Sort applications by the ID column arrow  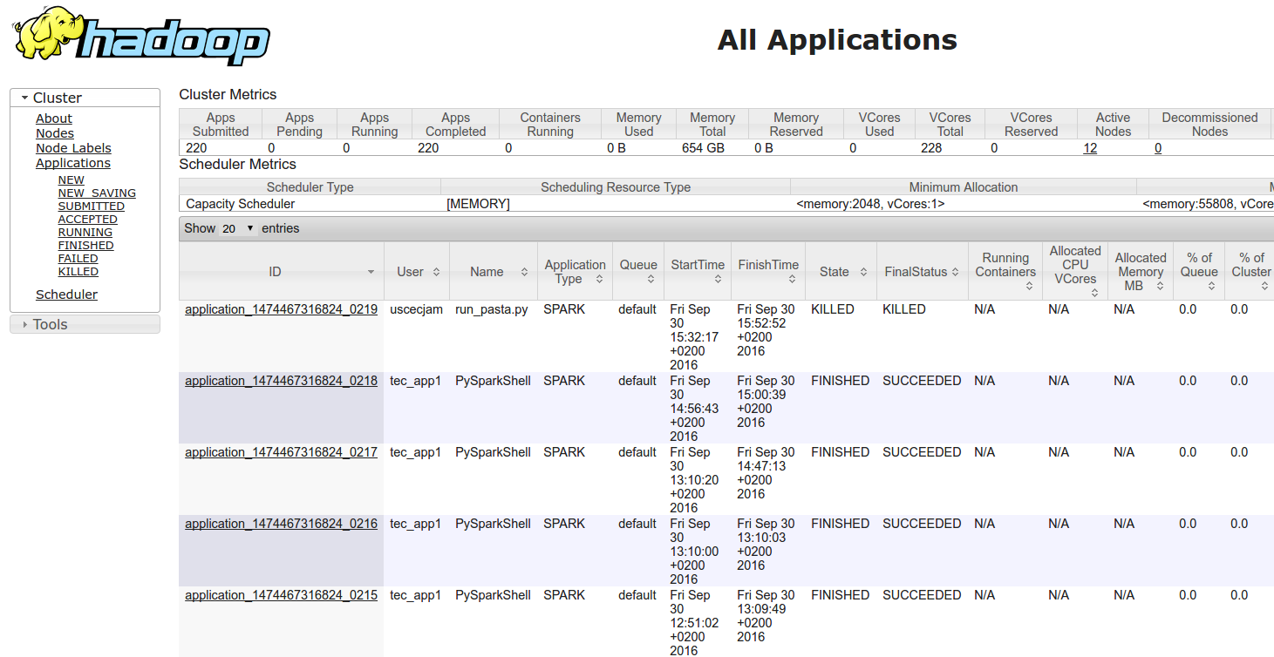click(x=371, y=272)
